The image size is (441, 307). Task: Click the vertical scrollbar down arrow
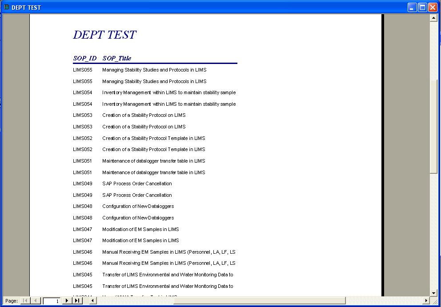click(x=433, y=293)
